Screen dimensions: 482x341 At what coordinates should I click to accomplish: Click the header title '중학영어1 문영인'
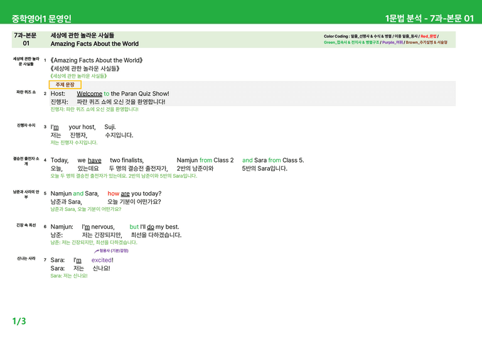[41, 18]
